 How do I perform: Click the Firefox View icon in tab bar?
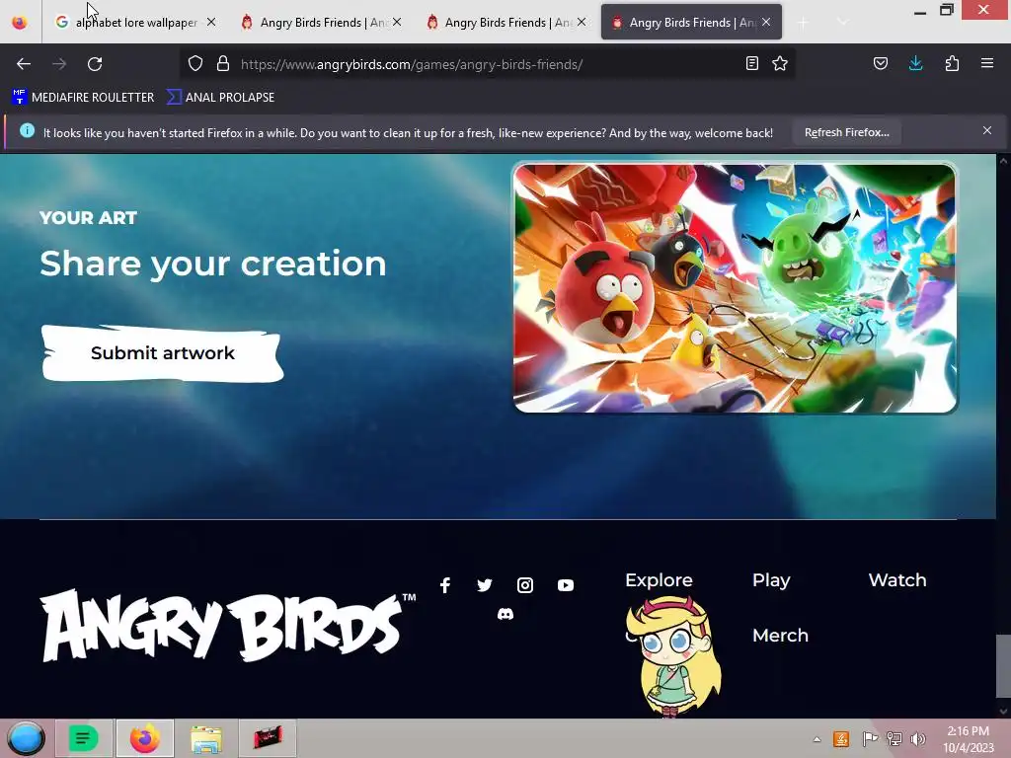20,22
